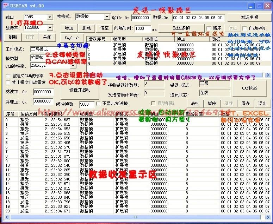Viewport: 273px width, 224px height.
Task: Toggle the 自动刷新 checkbox
Action: click(x=153, y=104)
